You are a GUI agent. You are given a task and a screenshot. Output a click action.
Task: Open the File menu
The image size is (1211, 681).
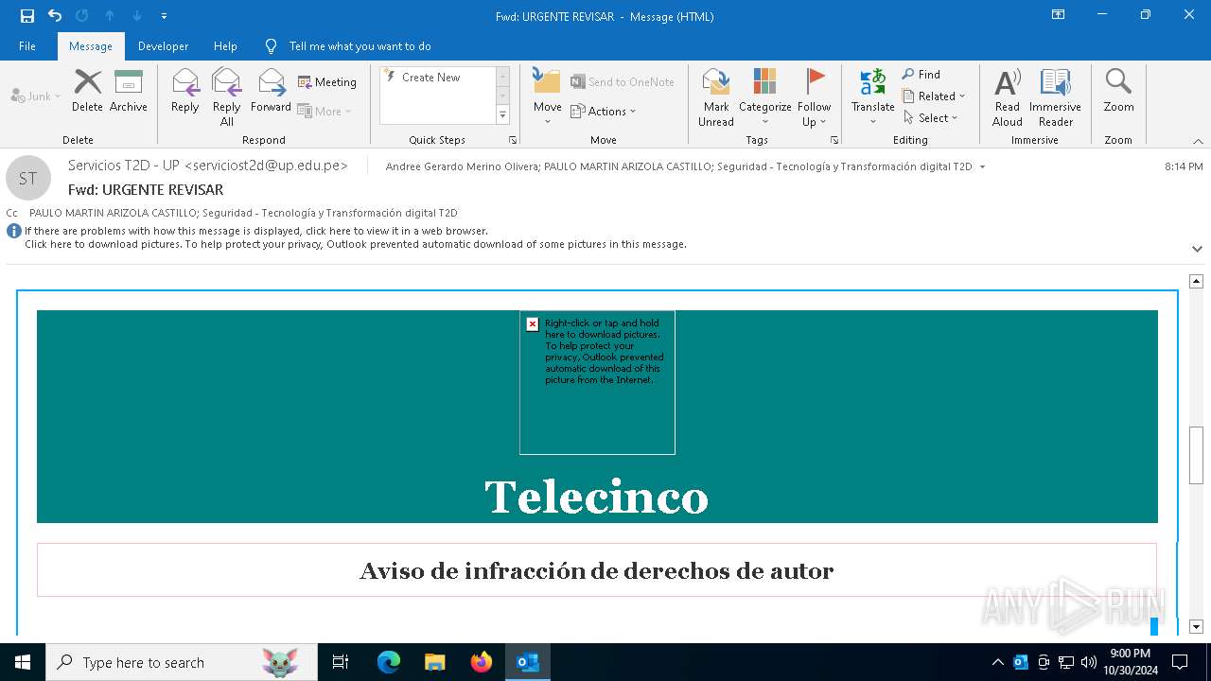[x=27, y=46]
